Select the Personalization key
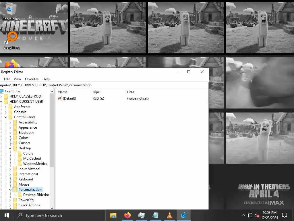The image size is (294, 221). click(x=30, y=190)
